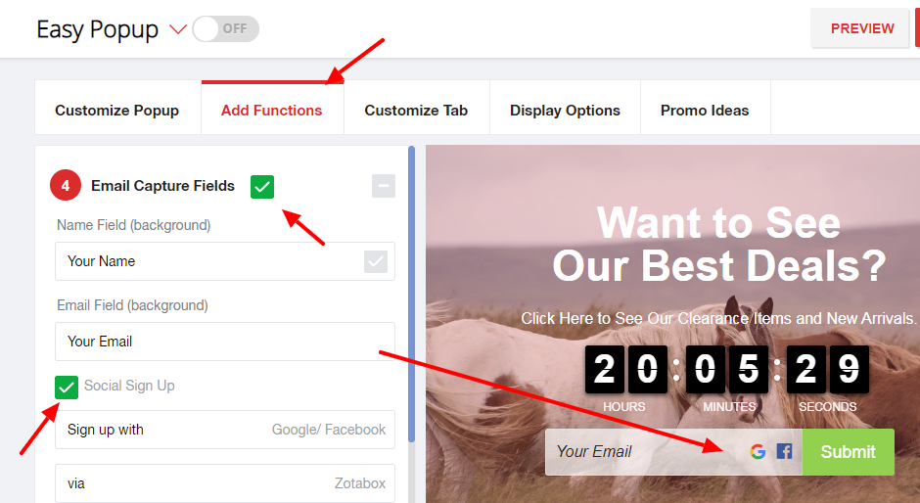Click the blue settings panel scrollbar
Image resolution: width=920 pixels, height=503 pixels.
click(411, 294)
